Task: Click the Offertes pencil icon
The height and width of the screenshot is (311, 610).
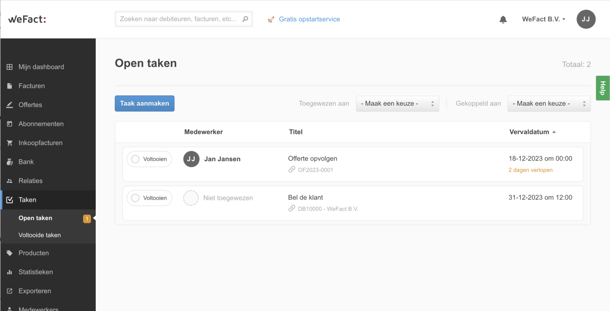Action: [10, 105]
